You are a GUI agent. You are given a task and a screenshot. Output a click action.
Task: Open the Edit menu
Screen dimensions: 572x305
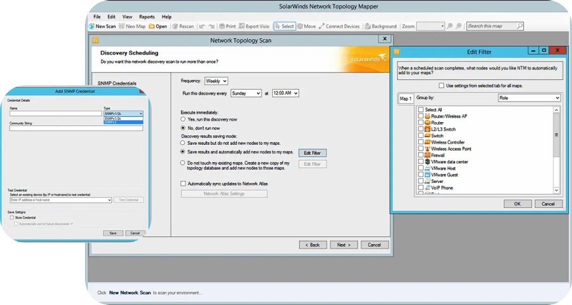[x=111, y=17]
